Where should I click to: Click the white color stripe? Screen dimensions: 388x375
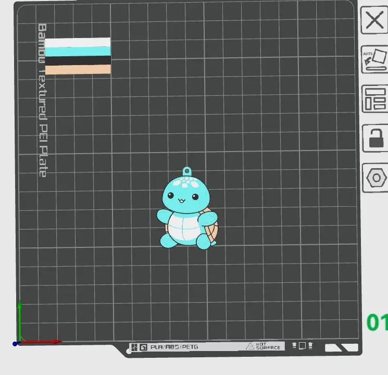pyautogui.click(x=78, y=43)
